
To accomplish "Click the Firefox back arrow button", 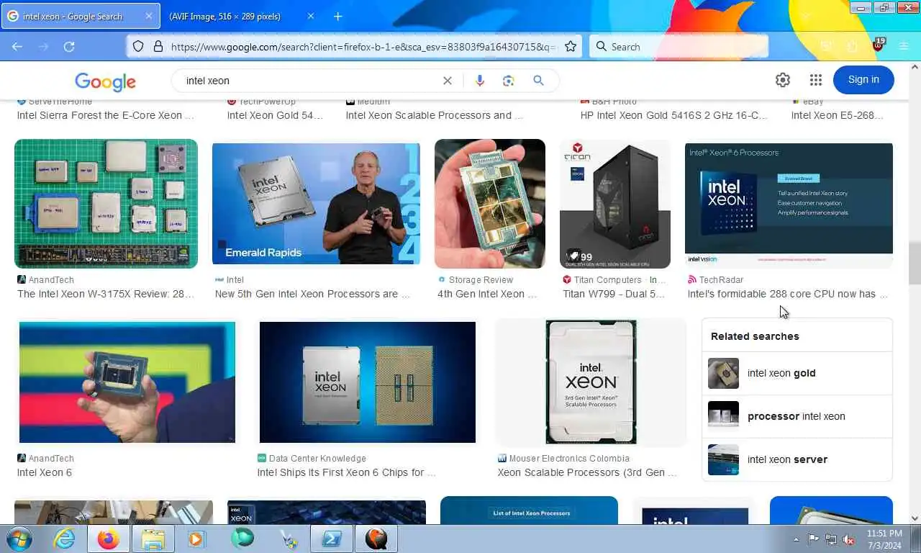I will tap(17, 47).
